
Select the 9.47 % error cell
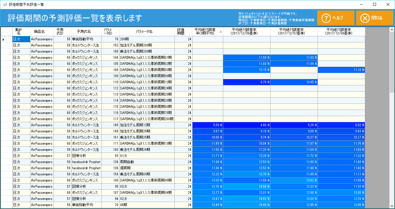[x=208, y=131]
